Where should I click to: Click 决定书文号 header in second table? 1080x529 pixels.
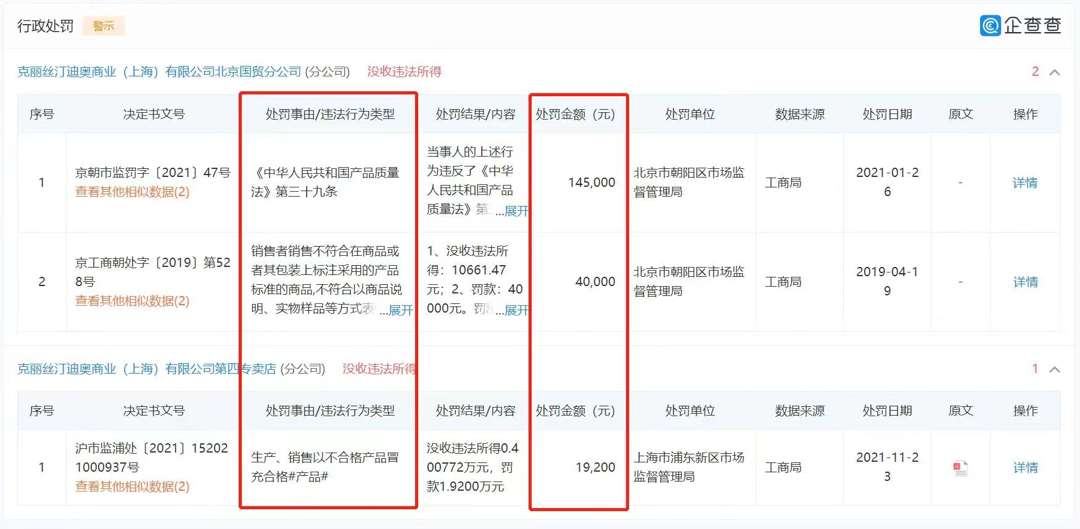[154, 411]
